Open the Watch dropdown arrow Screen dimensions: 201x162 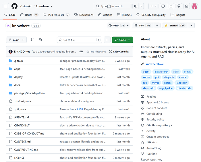[128, 26]
